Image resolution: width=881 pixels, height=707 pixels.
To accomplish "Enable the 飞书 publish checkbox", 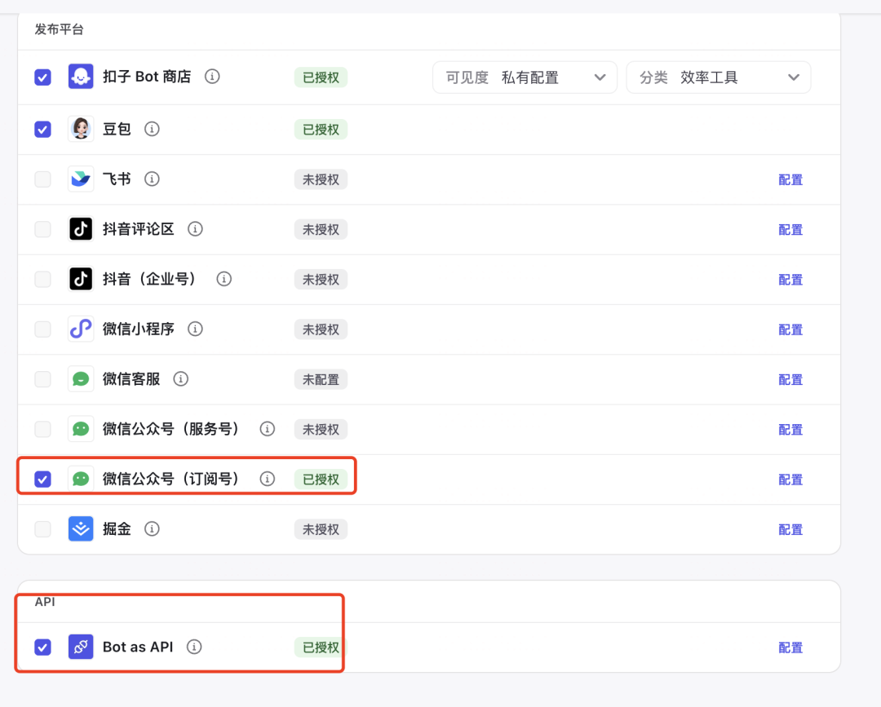I will click(x=42, y=179).
